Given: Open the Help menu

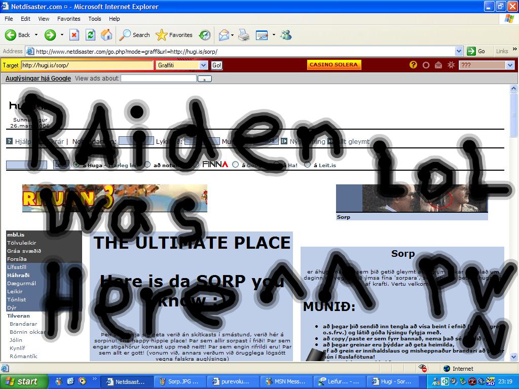Looking at the screenshot, I should click(x=115, y=19).
